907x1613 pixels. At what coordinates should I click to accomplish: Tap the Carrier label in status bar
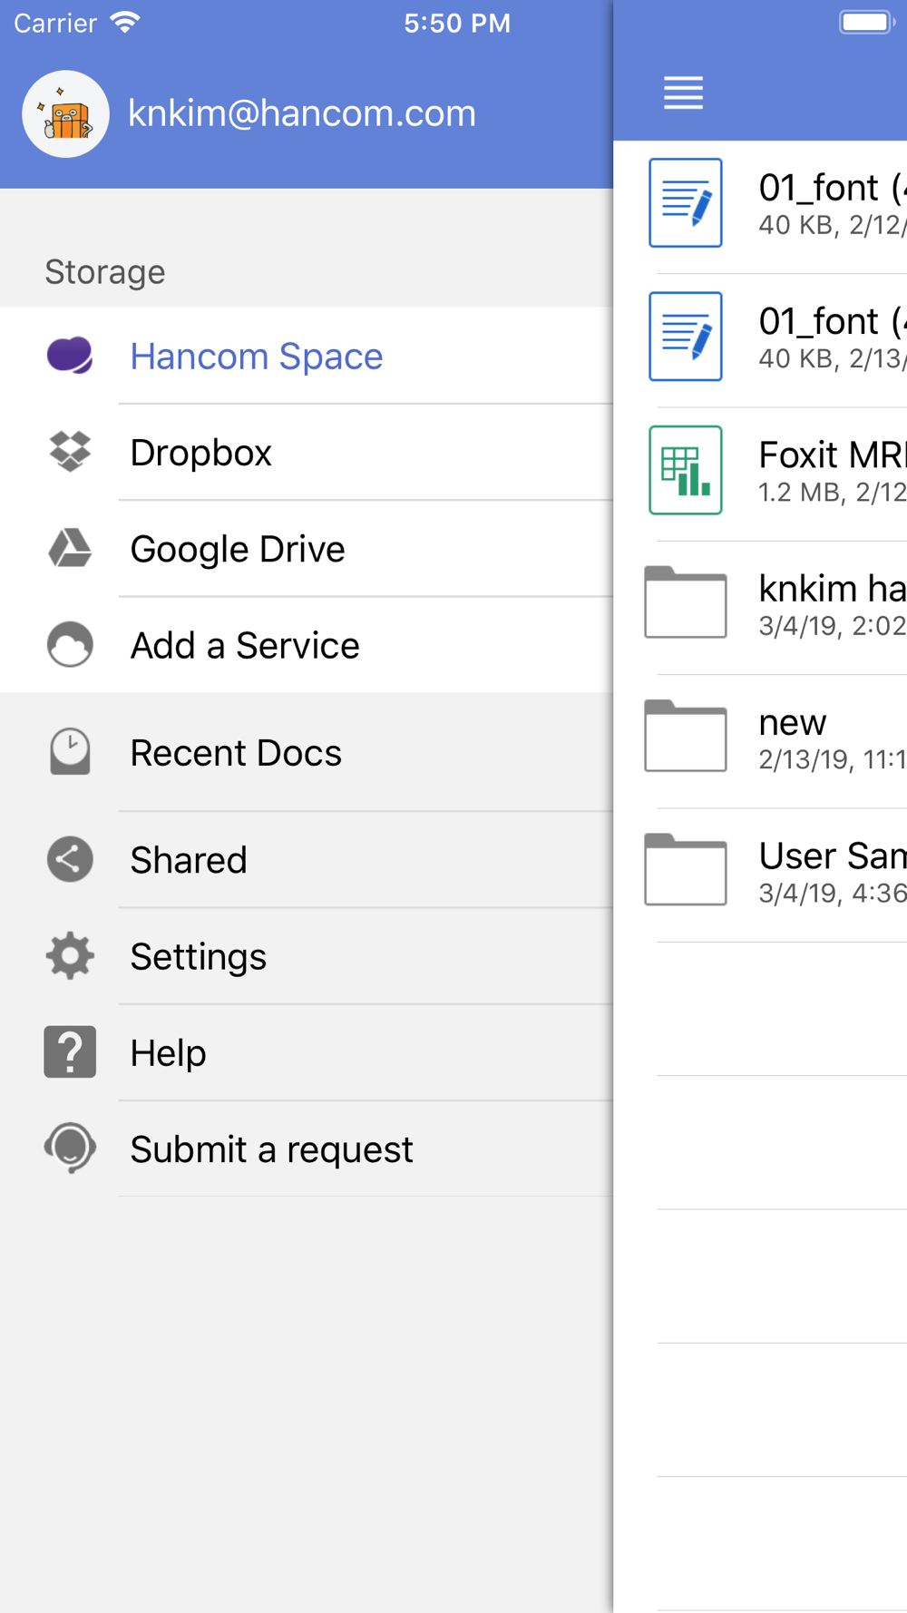(x=55, y=23)
